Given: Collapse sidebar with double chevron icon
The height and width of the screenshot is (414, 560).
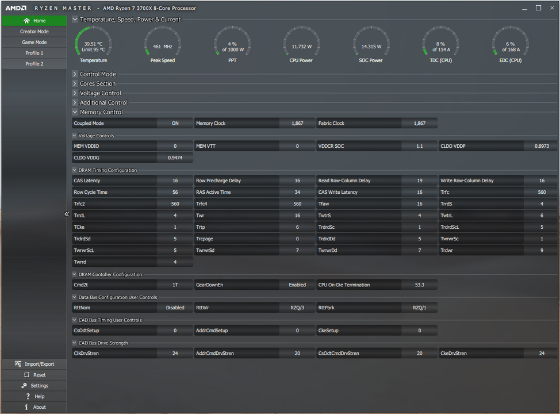Looking at the screenshot, I should tap(67, 214).
